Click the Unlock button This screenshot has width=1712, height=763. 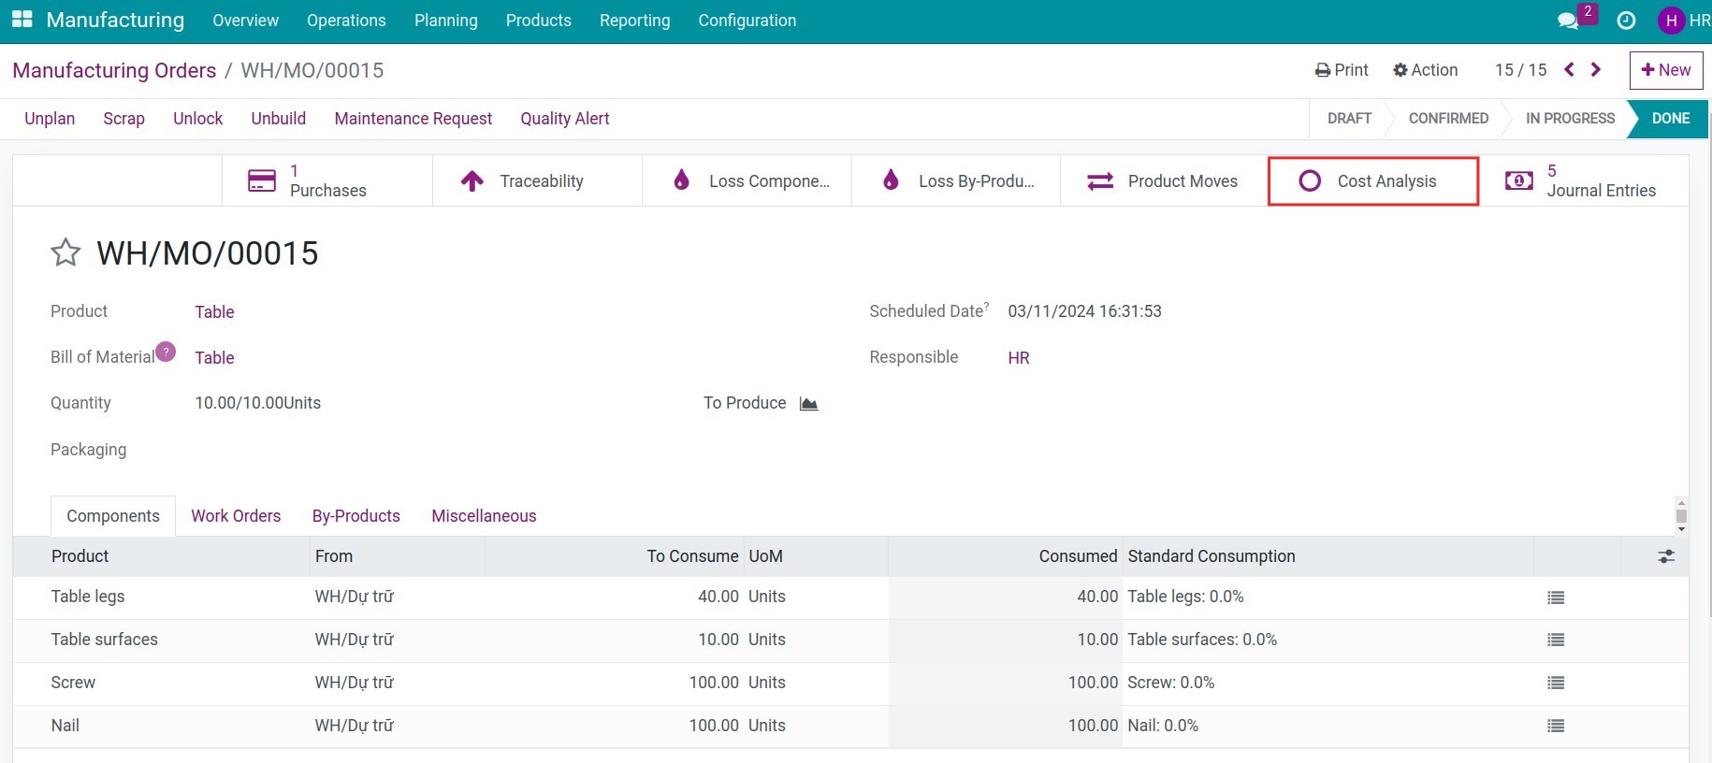point(197,119)
